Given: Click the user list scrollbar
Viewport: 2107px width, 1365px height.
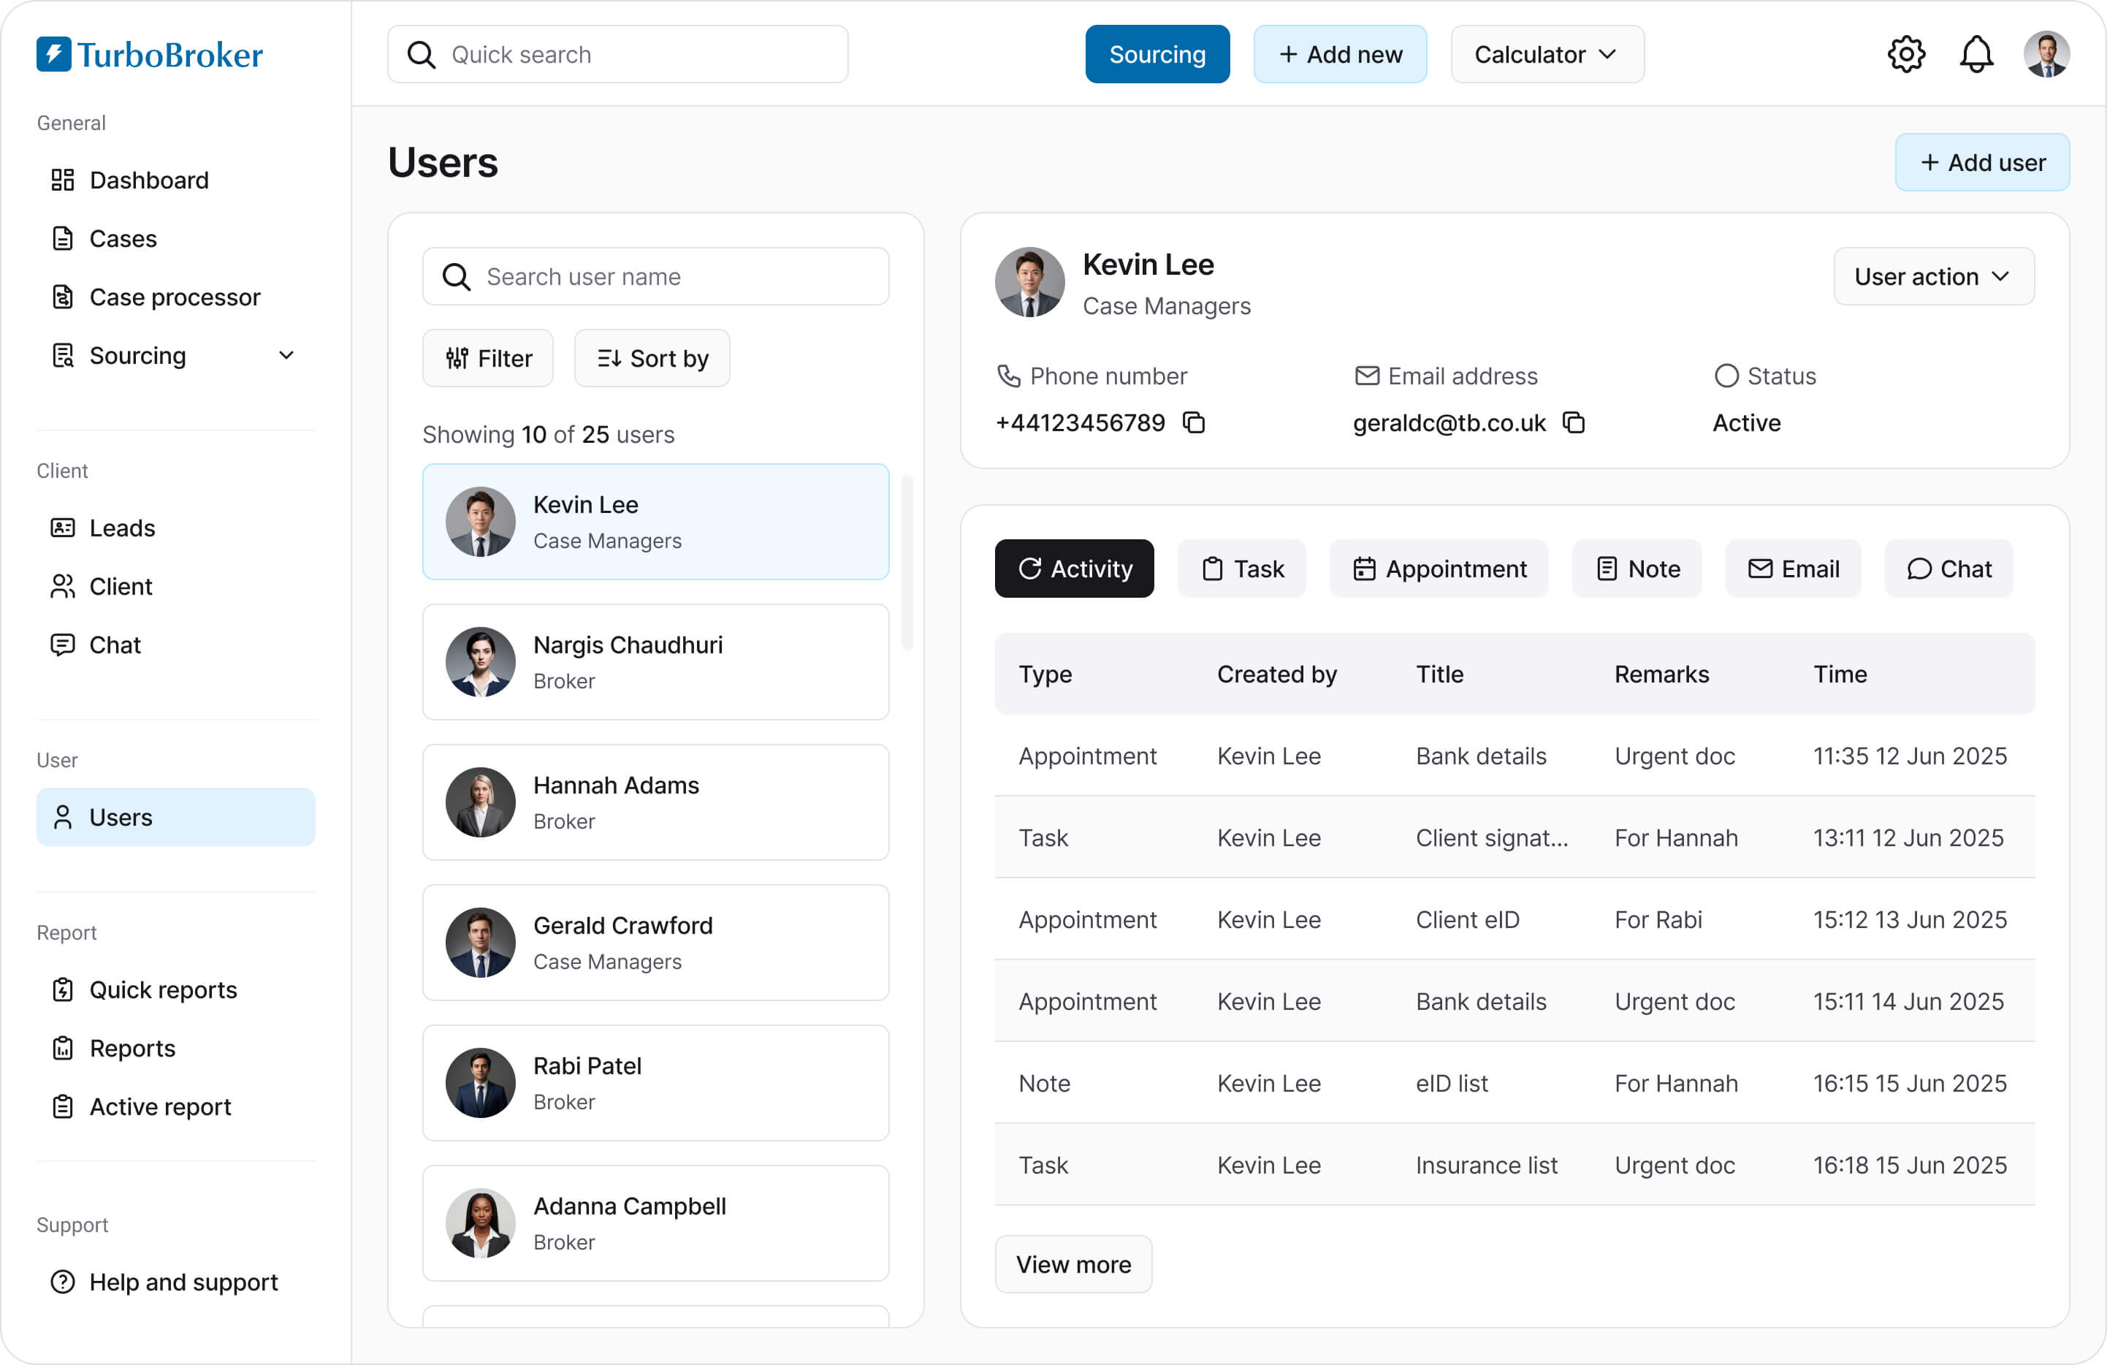Looking at the screenshot, I should [x=907, y=563].
